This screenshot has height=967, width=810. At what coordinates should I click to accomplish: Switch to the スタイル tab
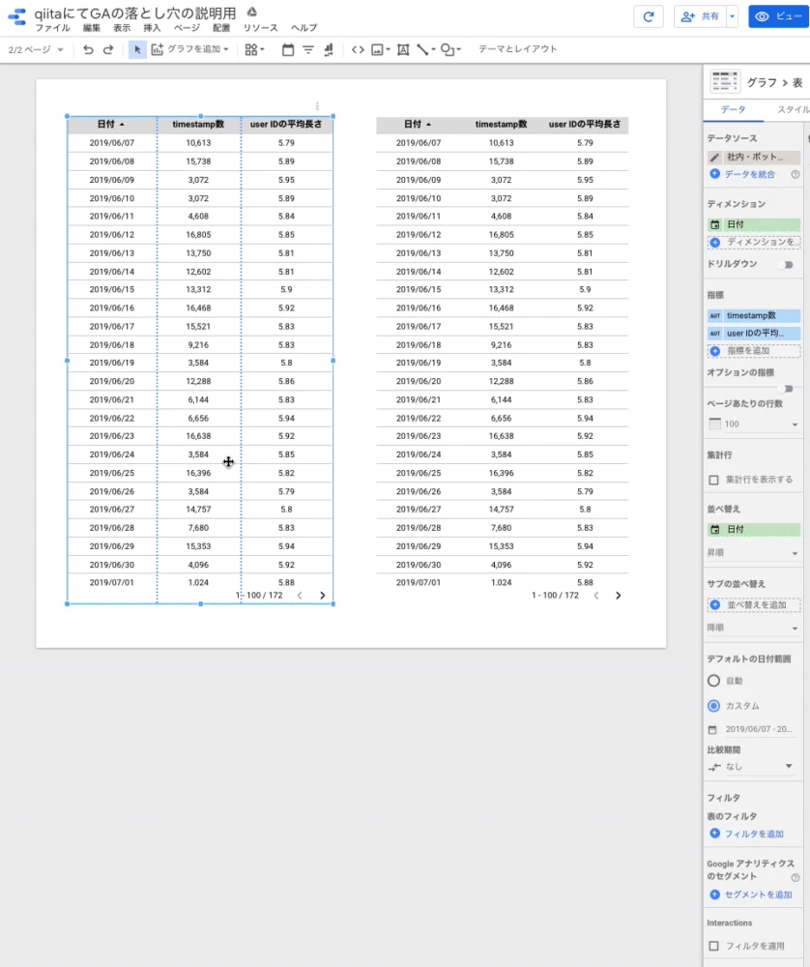pyautogui.click(x=793, y=109)
